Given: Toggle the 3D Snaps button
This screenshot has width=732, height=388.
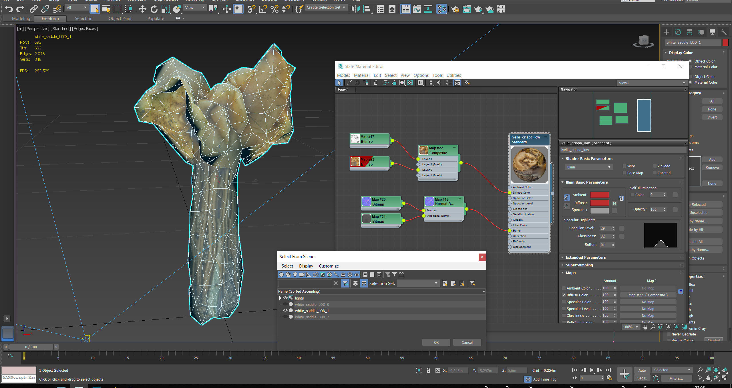Looking at the screenshot, I should pos(251,9).
